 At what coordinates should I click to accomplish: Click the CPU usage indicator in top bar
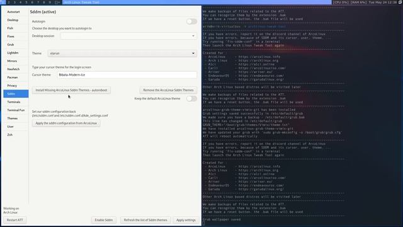341,2
